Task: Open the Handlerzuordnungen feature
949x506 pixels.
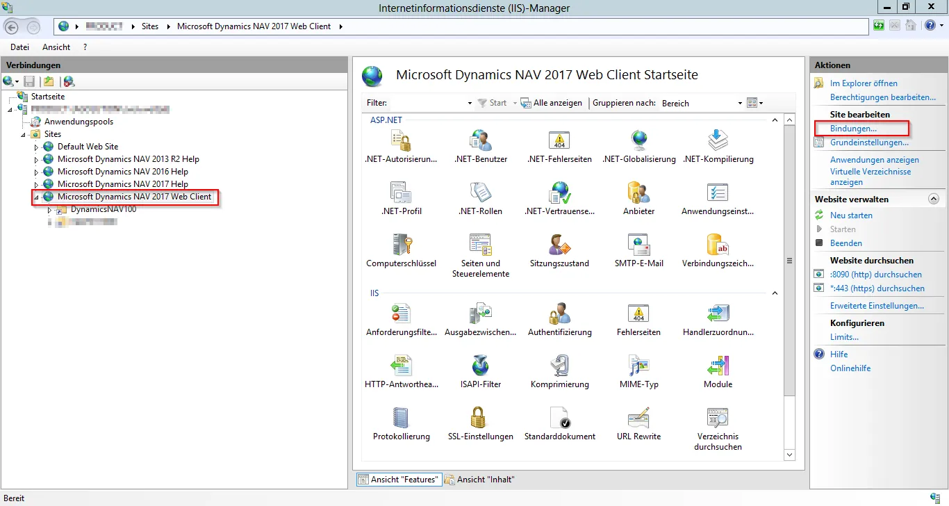Action: 718,320
